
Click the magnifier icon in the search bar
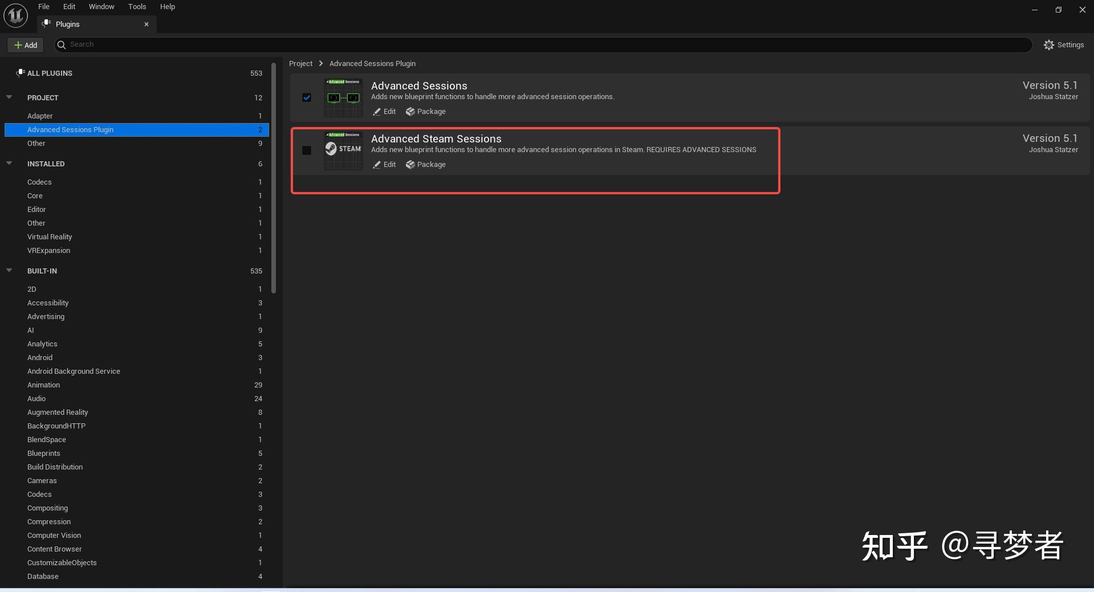pyautogui.click(x=61, y=44)
